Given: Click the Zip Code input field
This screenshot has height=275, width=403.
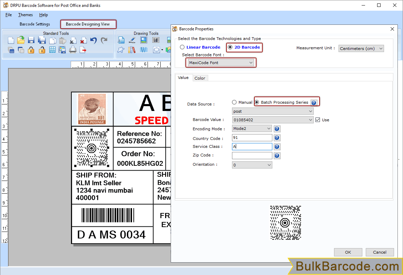Looking at the screenshot, I should coord(252,155).
